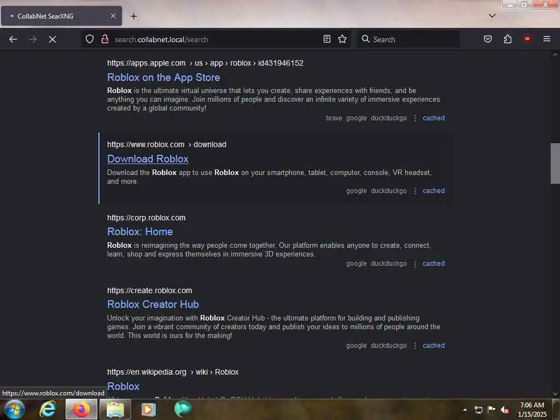560x420 pixels.
Task: Open the Wikipedia Roblox result title
Action: tap(123, 387)
